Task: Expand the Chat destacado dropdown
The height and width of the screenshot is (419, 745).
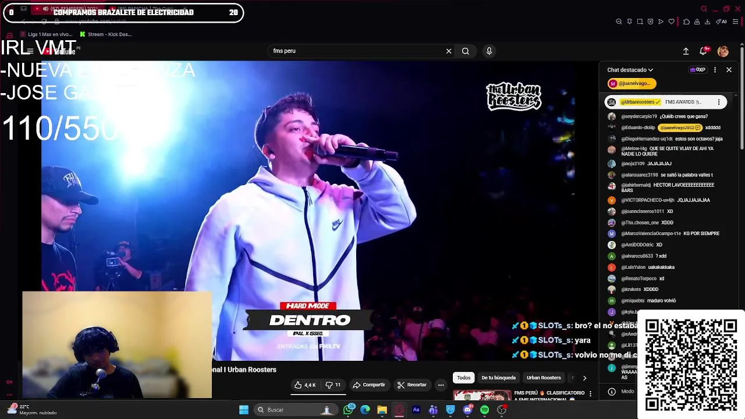Action: point(630,70)
